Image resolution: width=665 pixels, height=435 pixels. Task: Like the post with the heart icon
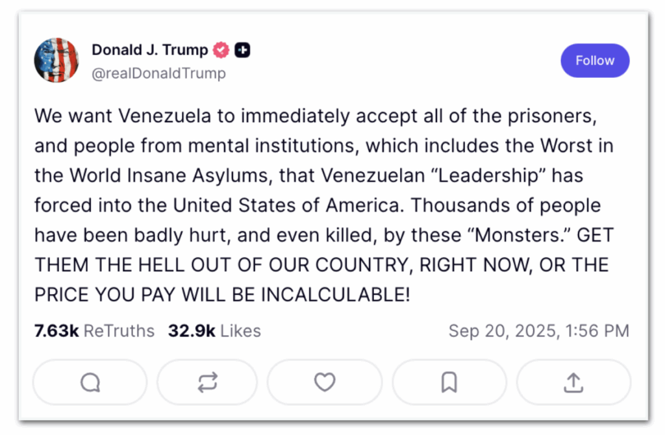(x=324, y=382)
